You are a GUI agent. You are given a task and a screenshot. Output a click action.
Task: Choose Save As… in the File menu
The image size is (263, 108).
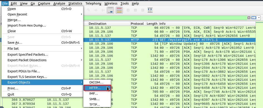[42, 43]
